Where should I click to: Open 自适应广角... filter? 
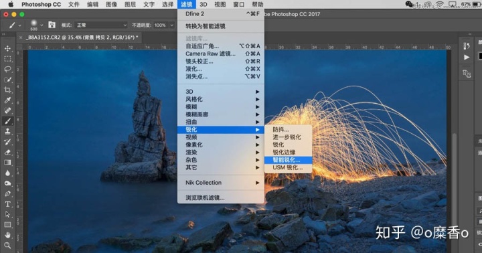[x=221, y=46]
